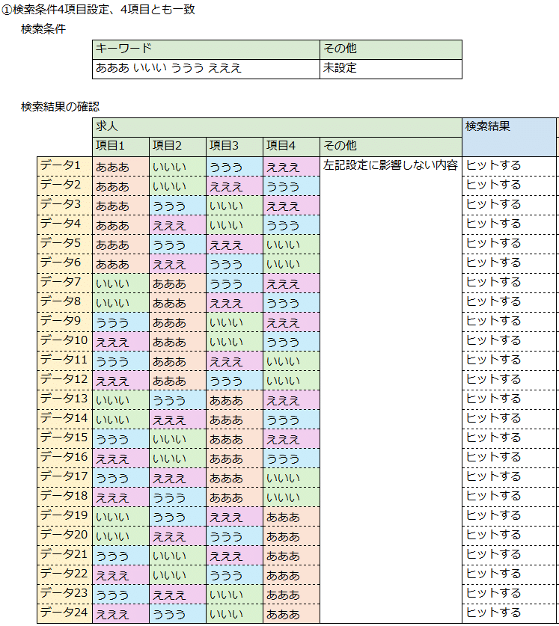Click the キーワード header cell
Image resolution: width=559 pixels, height=626 pixels.
[x=206, y=49]
